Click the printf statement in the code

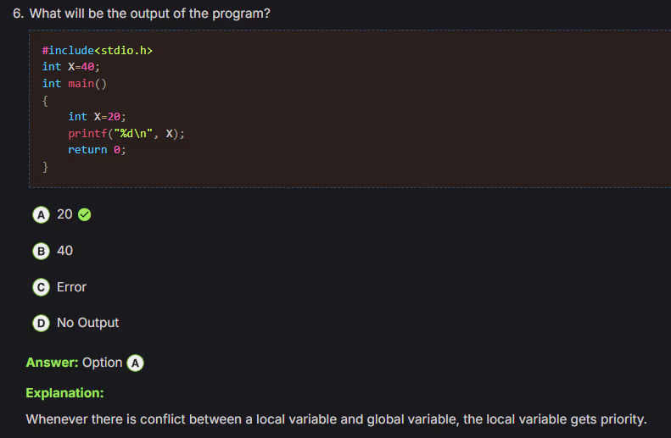(126, 133)
